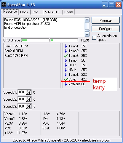
Task: Click the log scrollbar down arrow
Action: click(x=87, y=34)
